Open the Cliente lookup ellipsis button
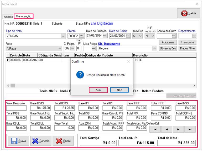Screen dimensions: 203x151 coord(82,36)
